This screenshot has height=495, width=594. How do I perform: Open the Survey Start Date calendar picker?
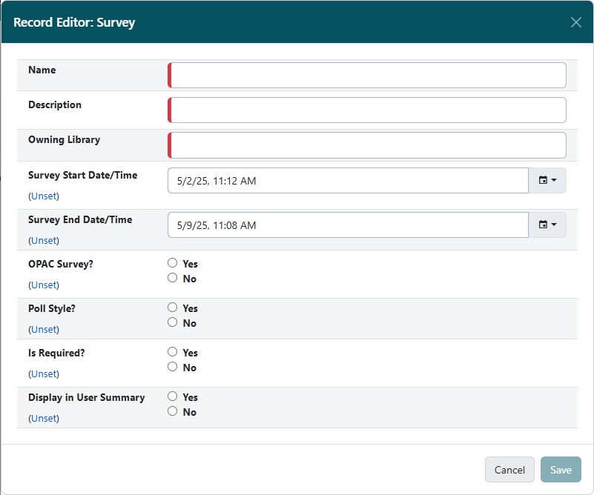click(x=547, y=180)
